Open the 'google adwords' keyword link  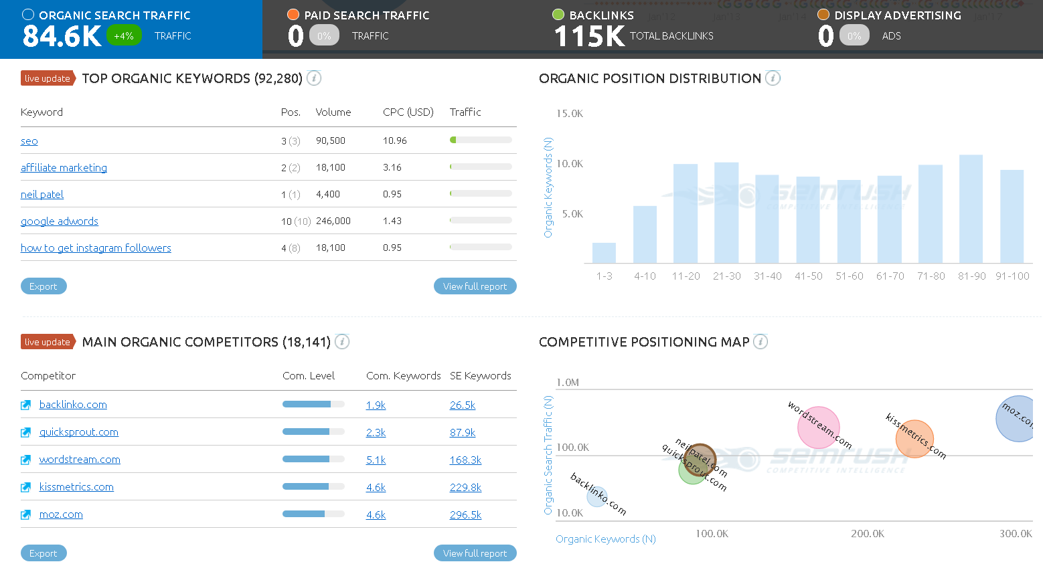click(60, 221)
